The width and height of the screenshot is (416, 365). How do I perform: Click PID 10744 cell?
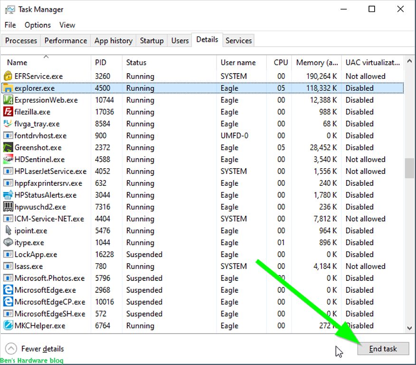104,100
